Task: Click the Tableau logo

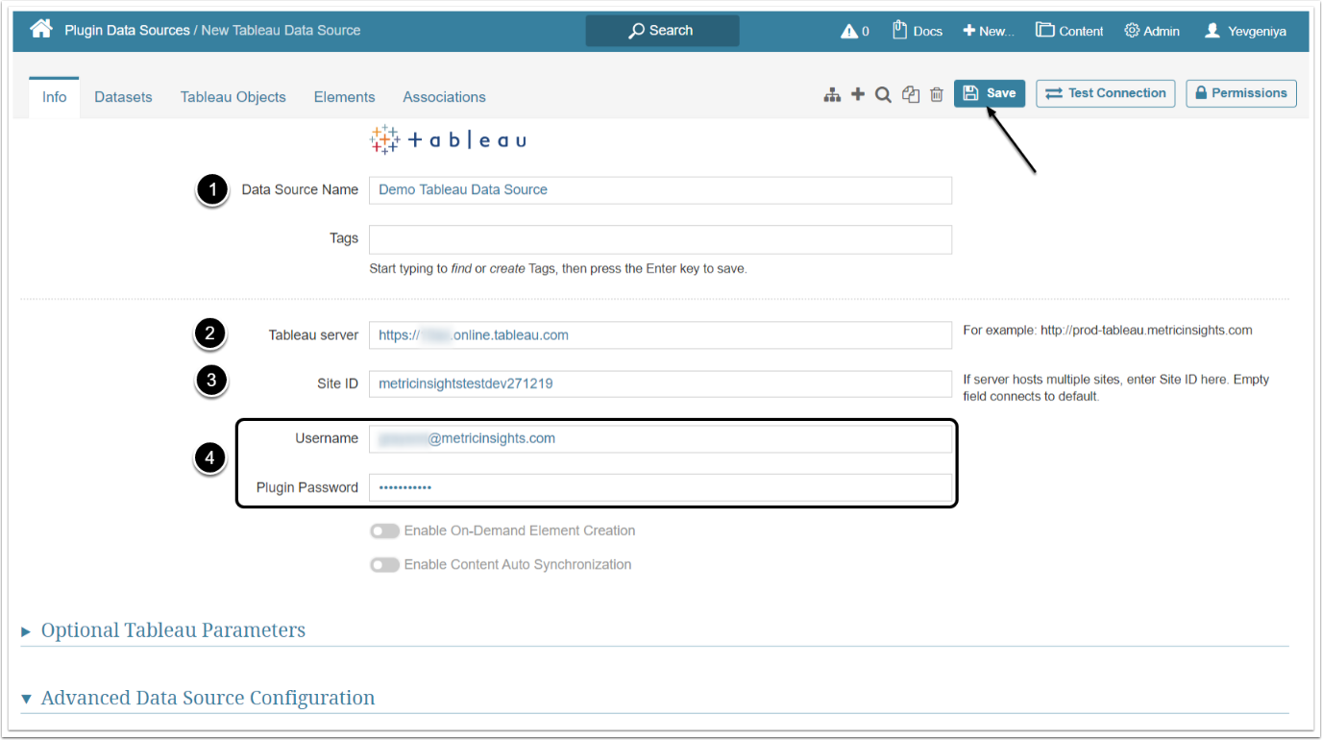Action: 449,140
